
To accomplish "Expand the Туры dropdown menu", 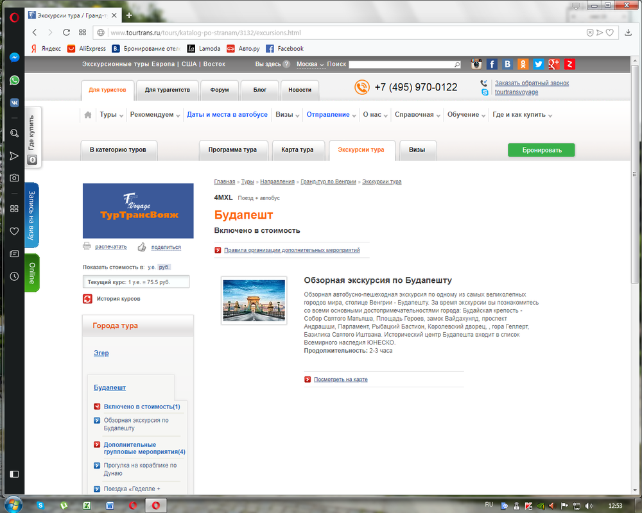I will [112, 115].
